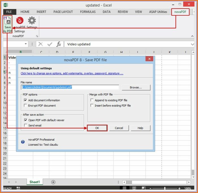Click the Cancel button in dialog
Screen dimensions: 198x193
pos(119,128)
